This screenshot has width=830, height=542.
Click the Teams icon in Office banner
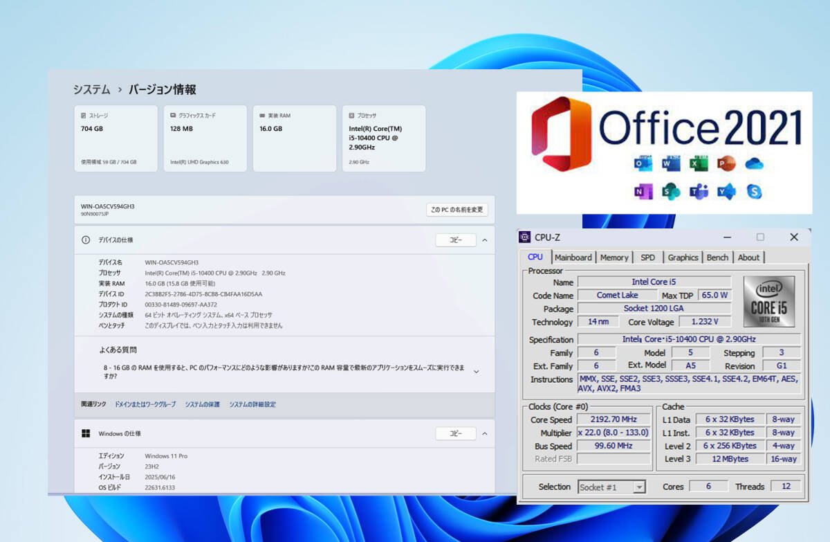pyautogui.click(x=699, y=192)
